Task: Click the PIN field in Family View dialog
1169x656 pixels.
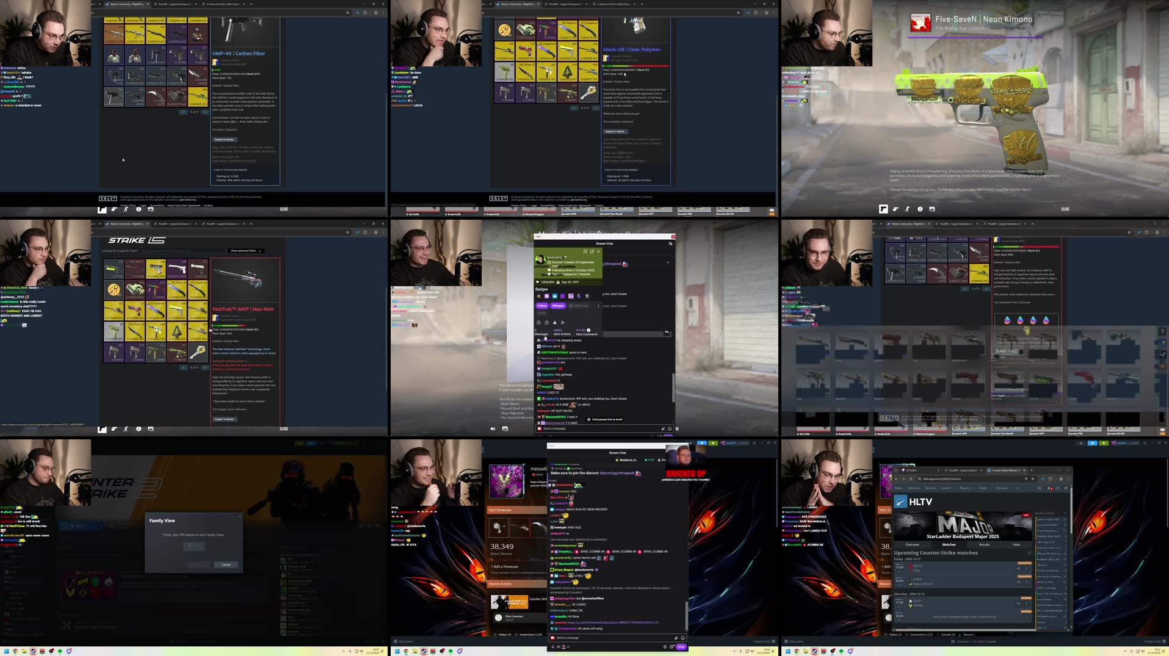Action: 193,546
